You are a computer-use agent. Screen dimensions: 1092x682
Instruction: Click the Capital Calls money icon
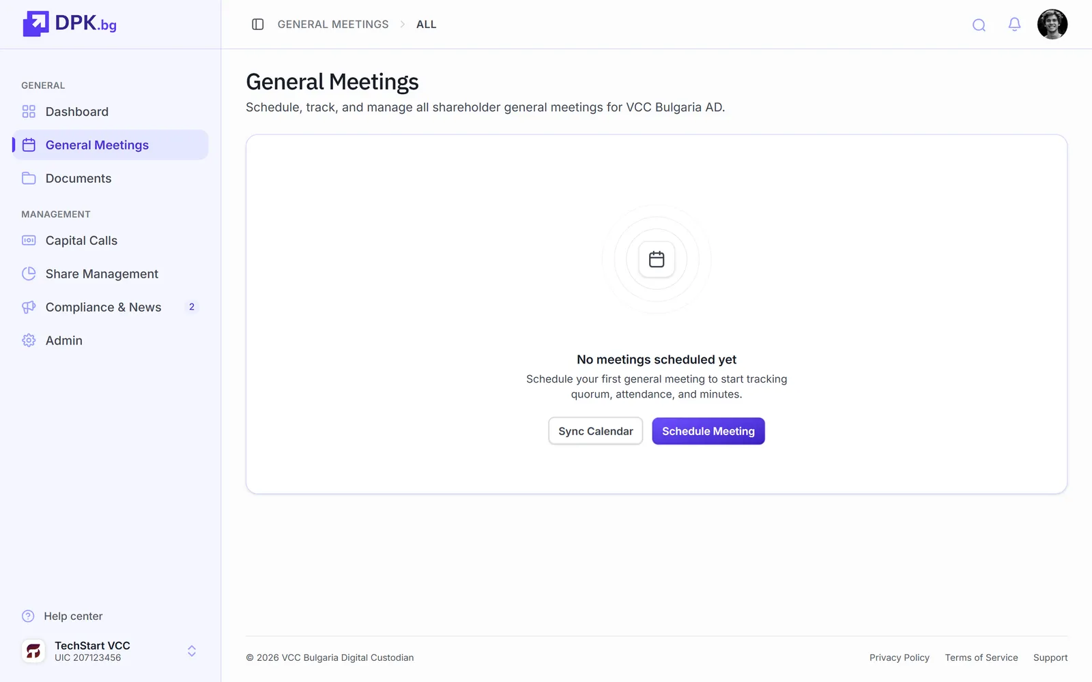tap(29, 241)
